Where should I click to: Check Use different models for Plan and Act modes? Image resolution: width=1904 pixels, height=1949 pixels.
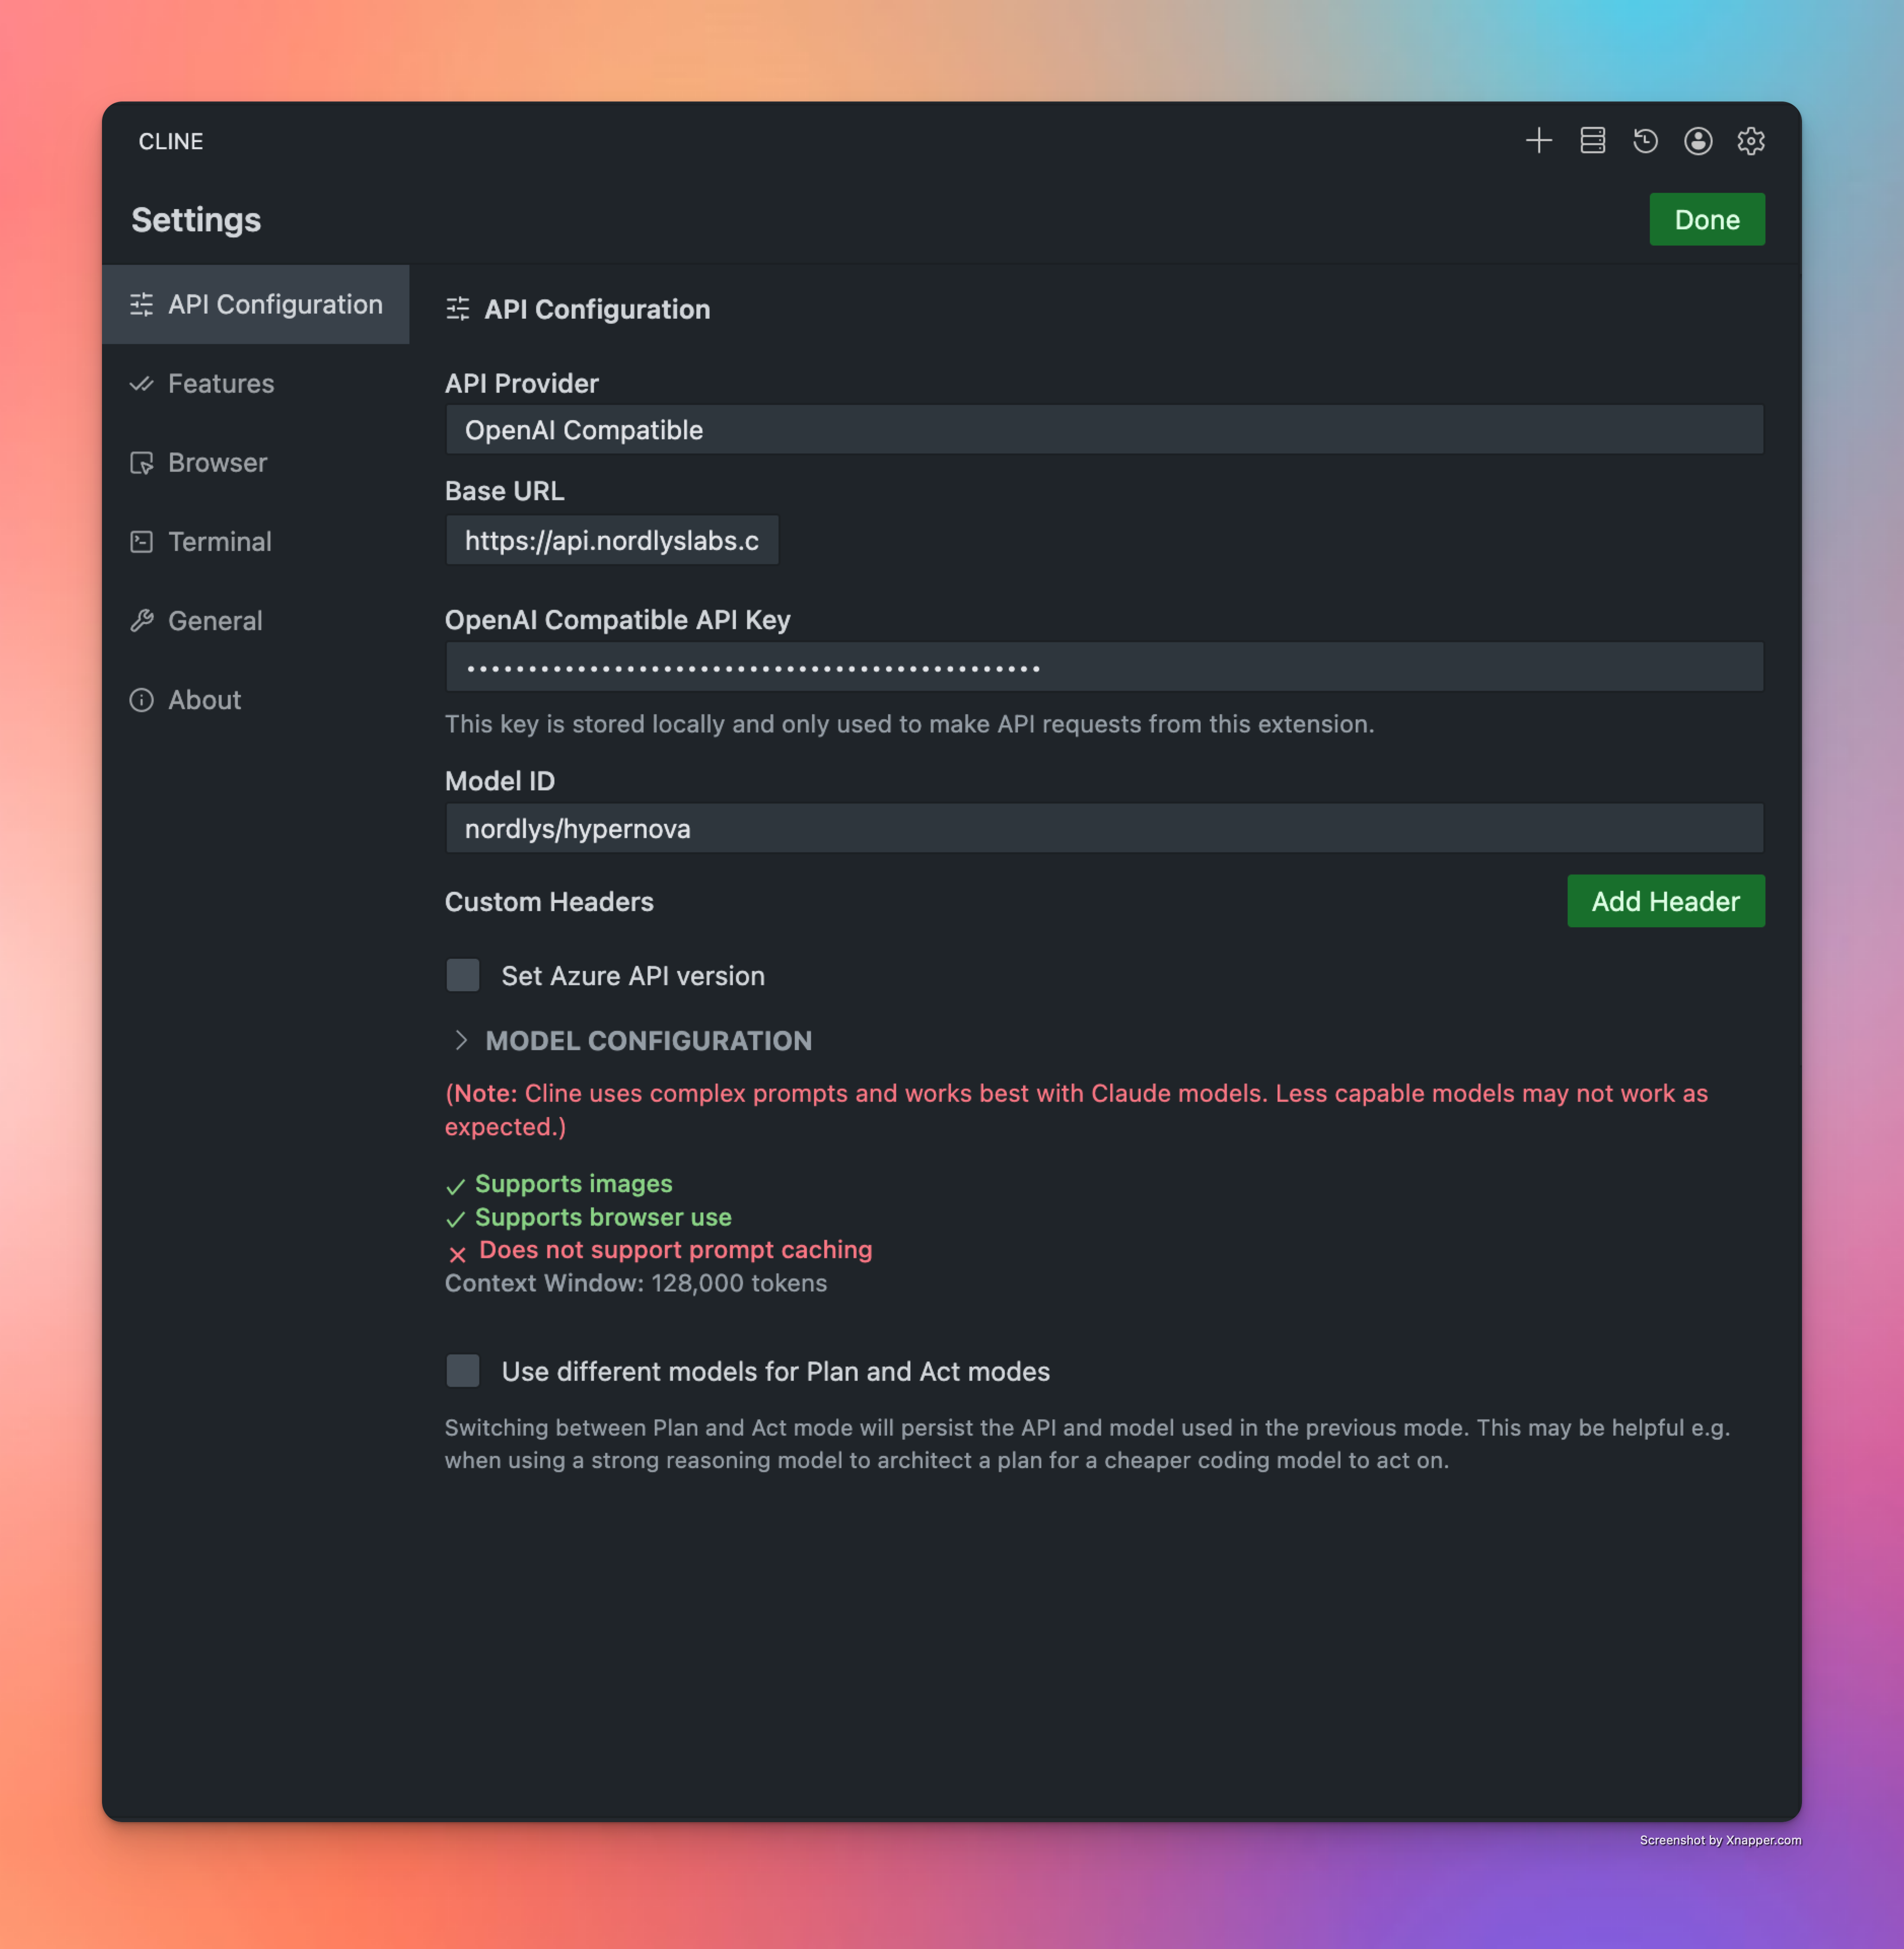tap(463, 1371)
